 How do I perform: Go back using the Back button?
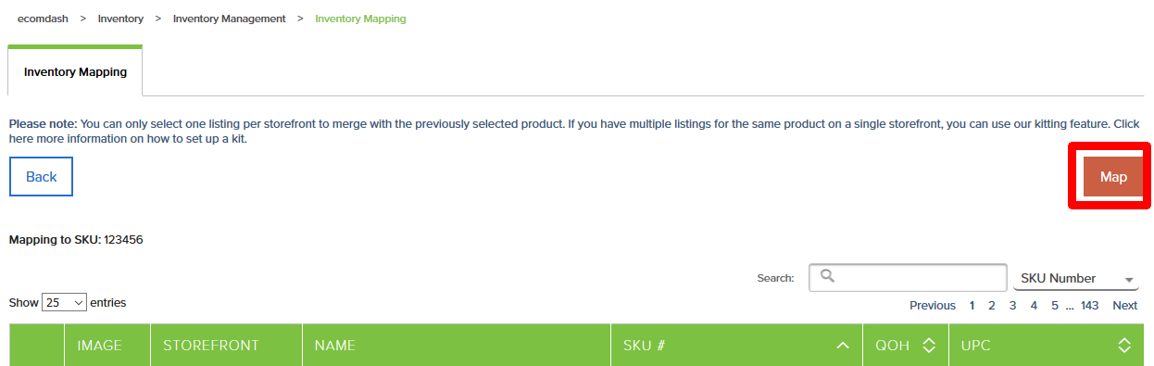pyautogui.click(x=41, y=177)
